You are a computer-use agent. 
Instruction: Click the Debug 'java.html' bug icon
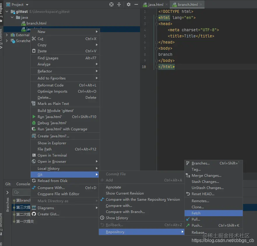pos(34,123)
